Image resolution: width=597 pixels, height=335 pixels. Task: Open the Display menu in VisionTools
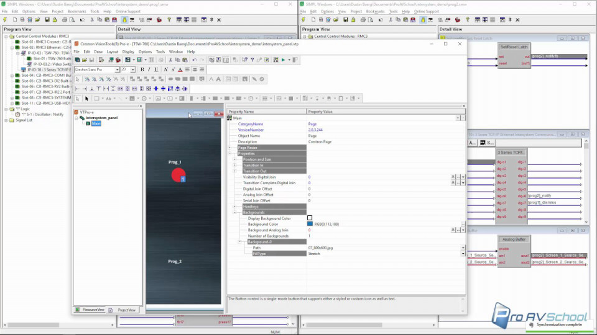click(x=128, y=51)
